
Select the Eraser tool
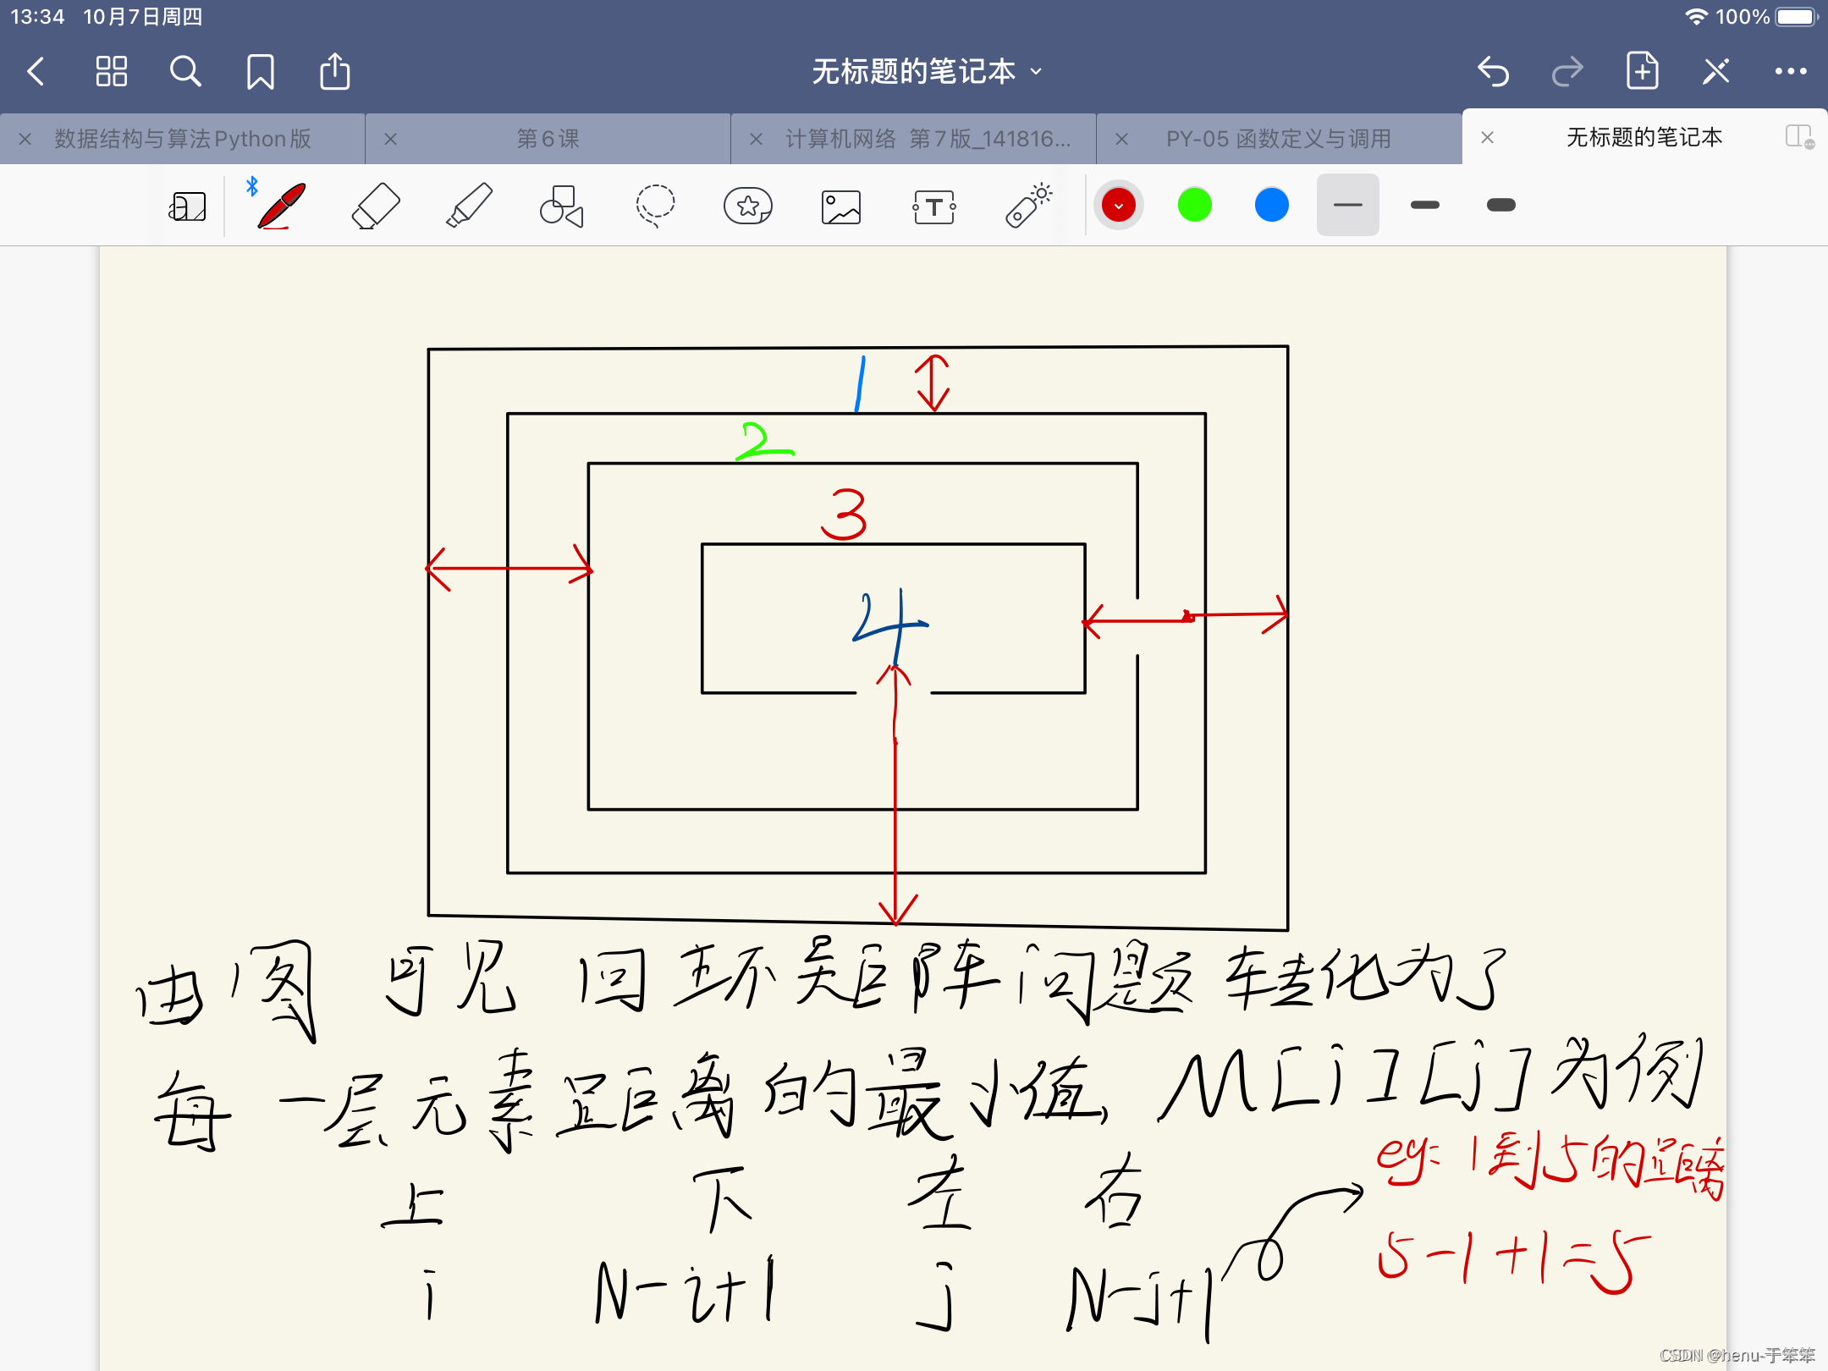pos(375,206)
